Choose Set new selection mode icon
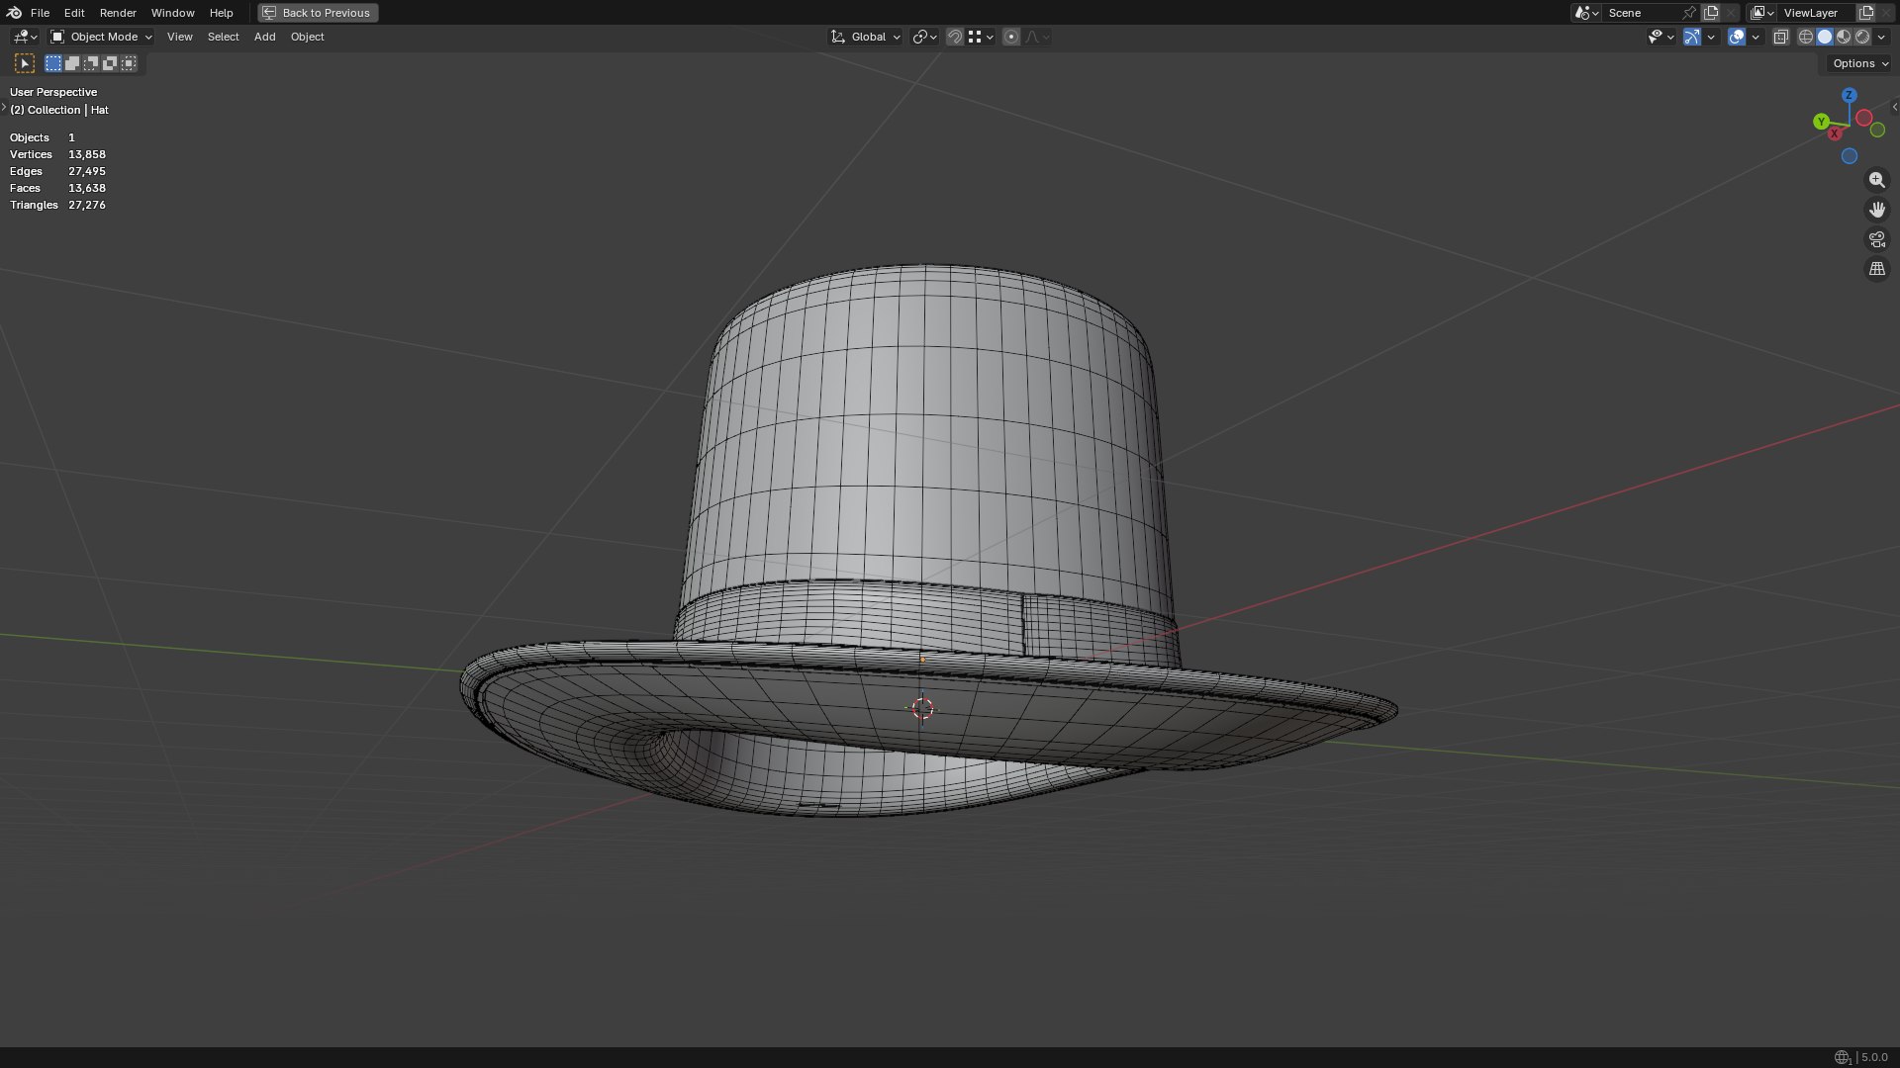 [53, 63]
